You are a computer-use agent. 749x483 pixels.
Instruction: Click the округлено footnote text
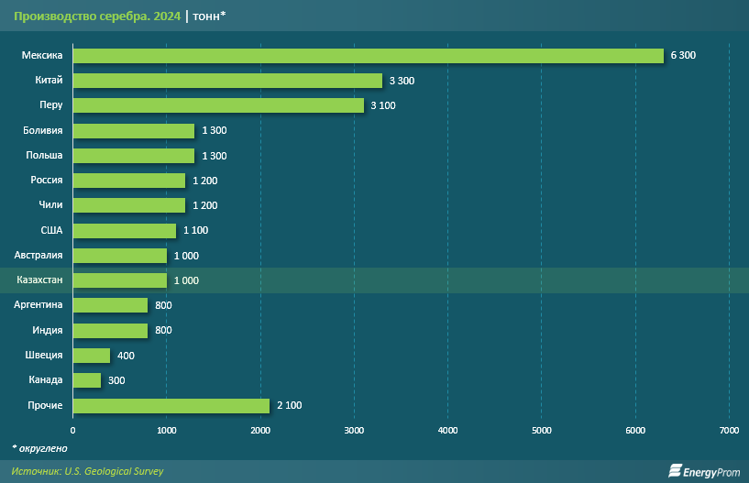pos(40,448)
